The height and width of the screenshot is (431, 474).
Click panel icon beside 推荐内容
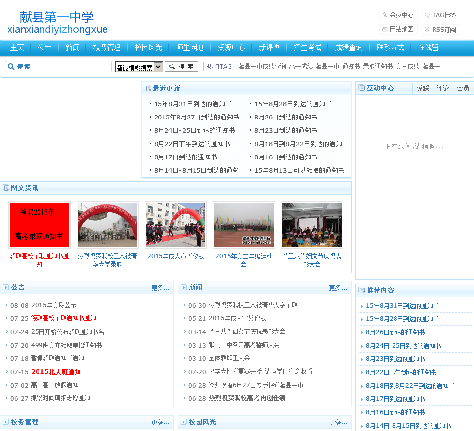[x=361, y=290]
